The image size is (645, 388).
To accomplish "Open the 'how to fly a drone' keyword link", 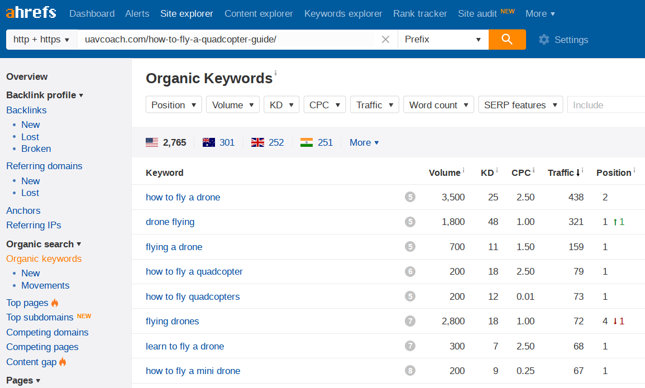I will 183,197.
